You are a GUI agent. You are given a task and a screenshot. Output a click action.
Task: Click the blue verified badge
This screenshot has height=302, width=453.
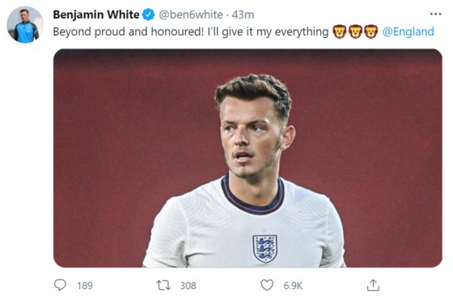pyautogui.click(x=148, y=15)
